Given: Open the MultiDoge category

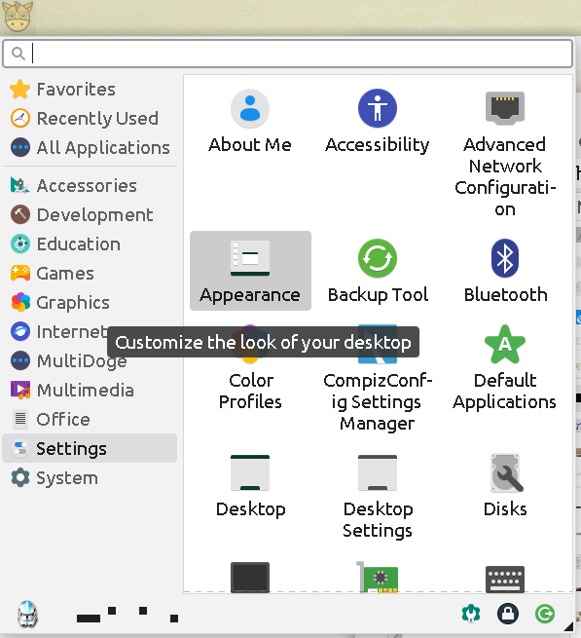Looking at the screenshot, I should coord(90,361).
